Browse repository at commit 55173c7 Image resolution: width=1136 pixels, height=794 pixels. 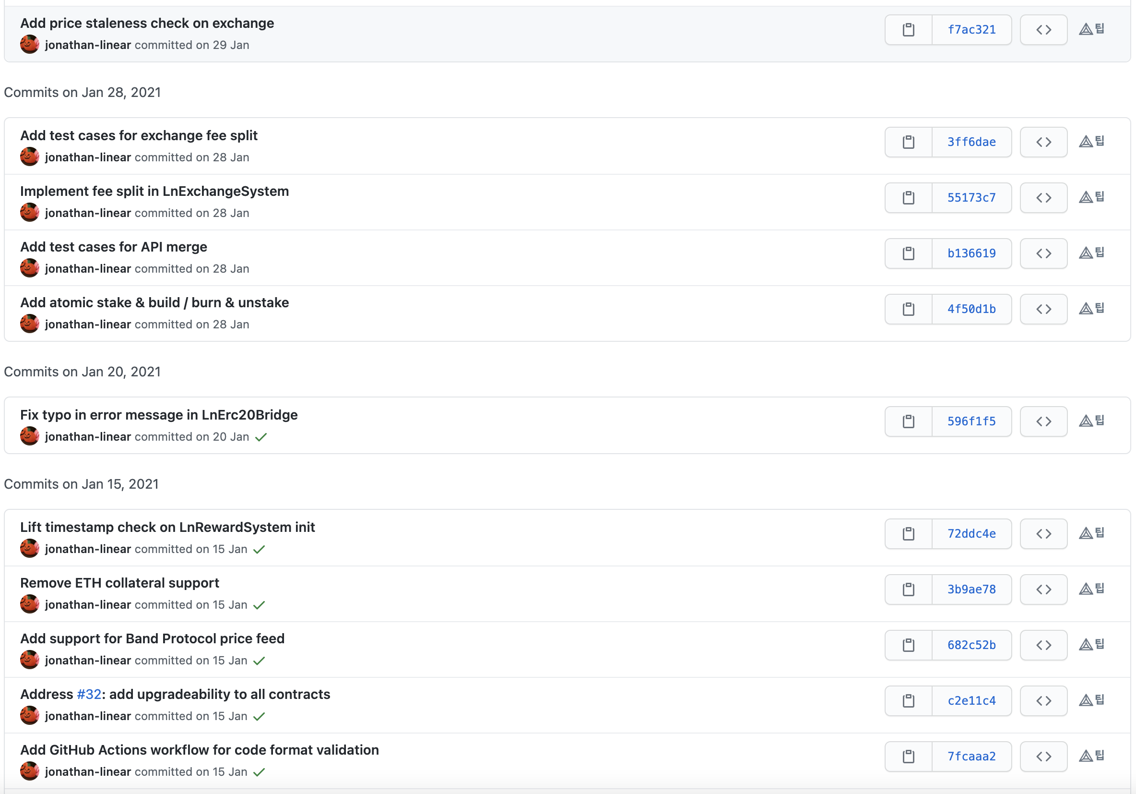click(1043, 197)
